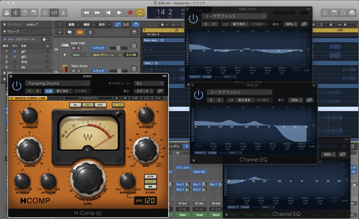Open Main: ボリューム automation parameter dropdown
359x219 pixels.
(106, 55)
